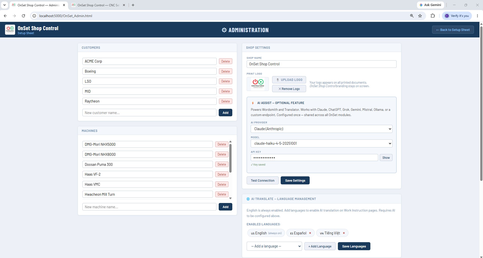483x258 pixels.
Task: Delete the LSO customer
Action: 226,81
